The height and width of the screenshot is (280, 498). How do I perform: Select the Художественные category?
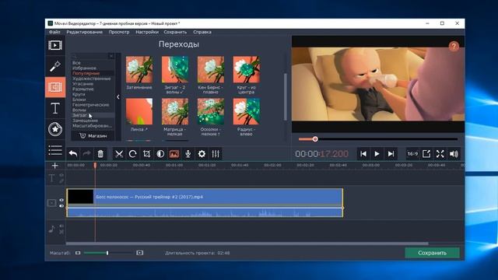[92, 79]
